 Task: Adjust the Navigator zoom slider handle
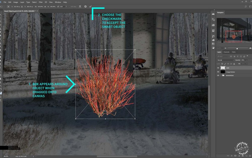click(237, 48)
